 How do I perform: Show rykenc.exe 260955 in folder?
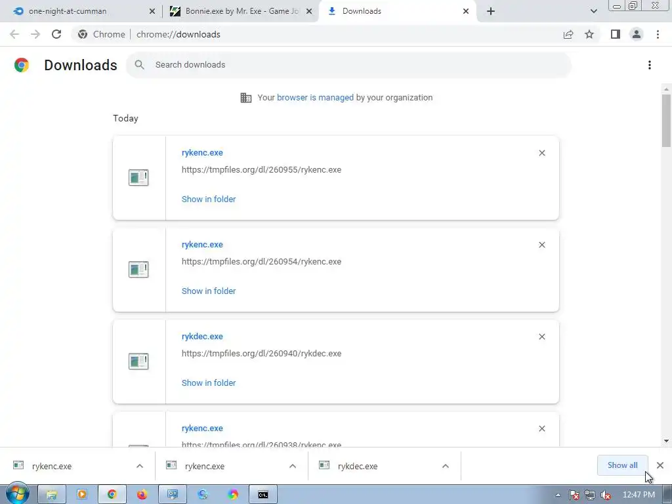point(209,199)
